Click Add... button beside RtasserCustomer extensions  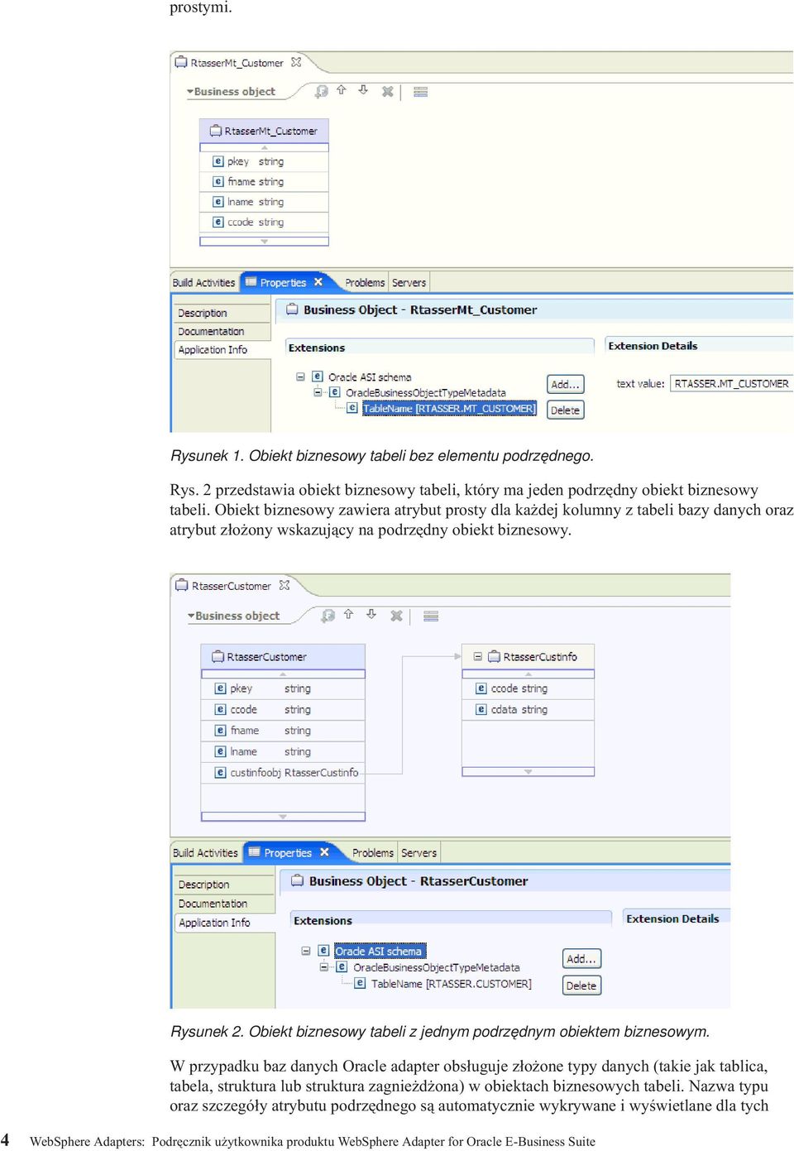point(582,958)
